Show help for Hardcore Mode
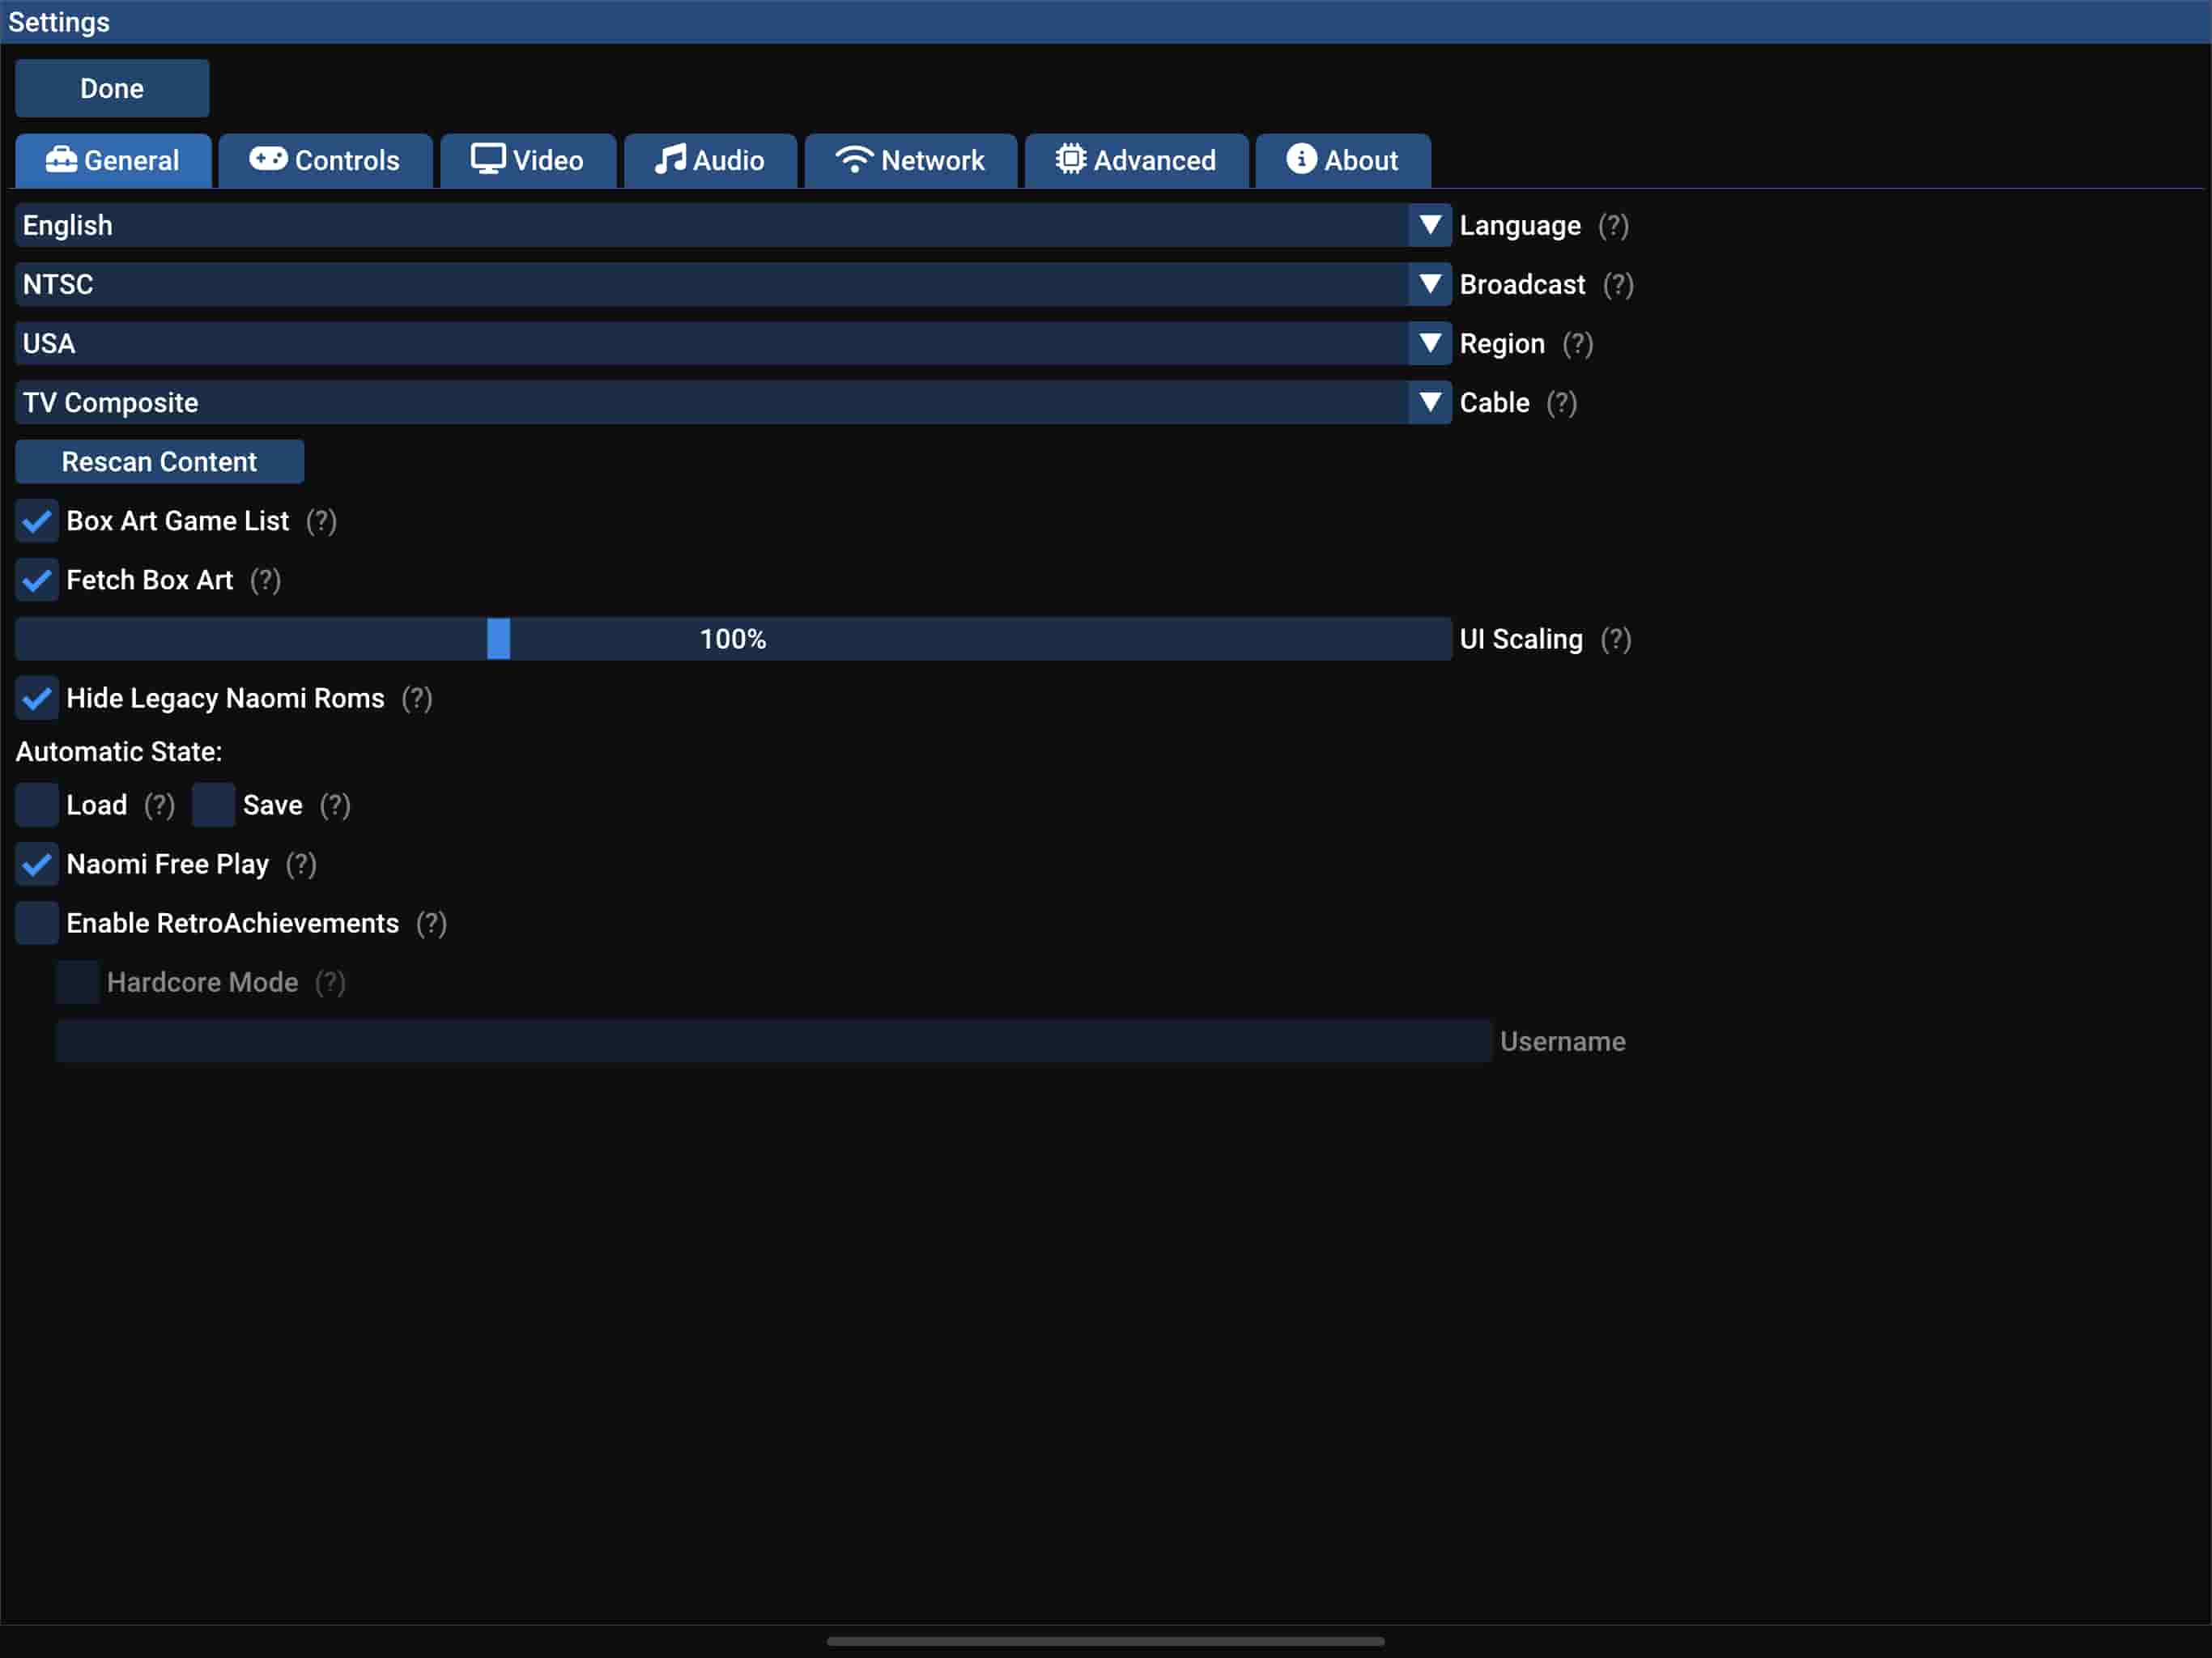 [x=330, y=982]
